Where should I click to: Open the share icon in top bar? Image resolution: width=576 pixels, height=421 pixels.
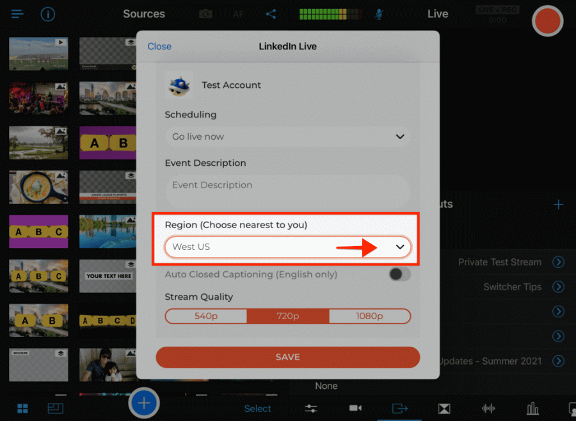[271, 14]
